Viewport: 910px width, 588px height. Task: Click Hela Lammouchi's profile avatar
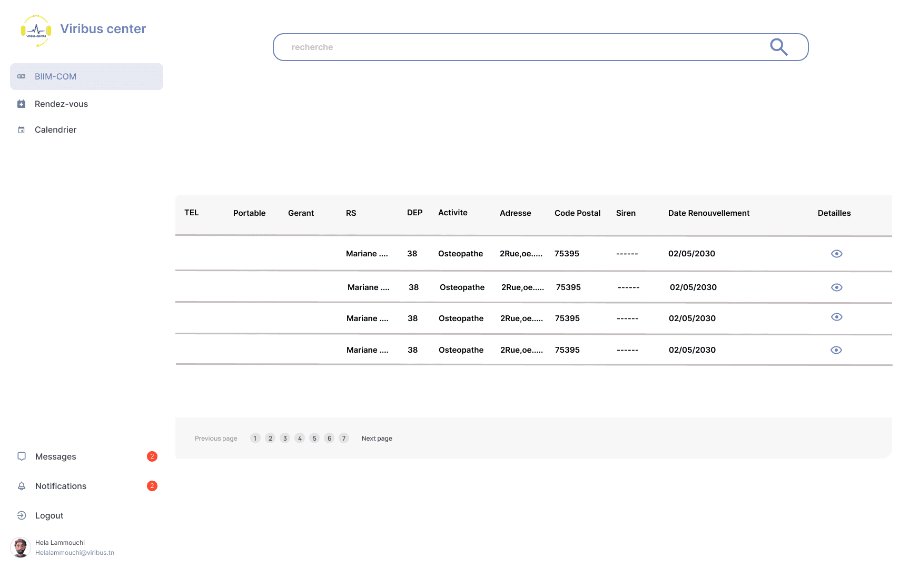click(x=21, y=546)
